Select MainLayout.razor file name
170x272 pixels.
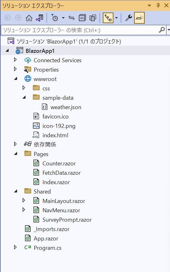click(64, 201)
